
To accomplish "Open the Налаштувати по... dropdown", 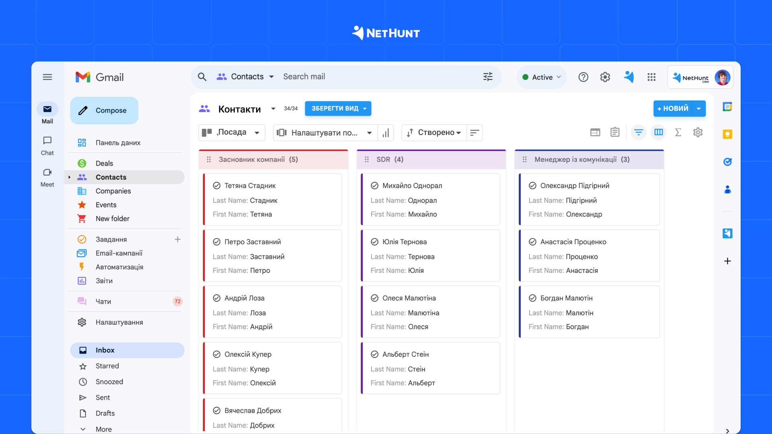I will tap(325, 133).
